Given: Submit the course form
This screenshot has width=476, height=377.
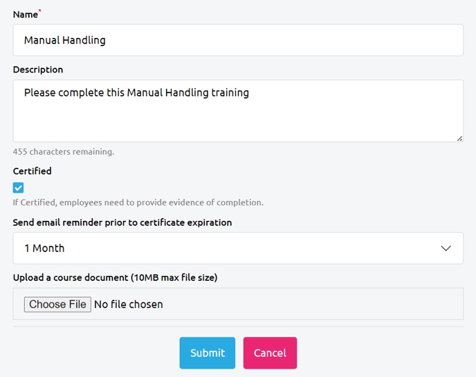Looking at the screenshot, I should pyautogui.click(x=207, y=353).
